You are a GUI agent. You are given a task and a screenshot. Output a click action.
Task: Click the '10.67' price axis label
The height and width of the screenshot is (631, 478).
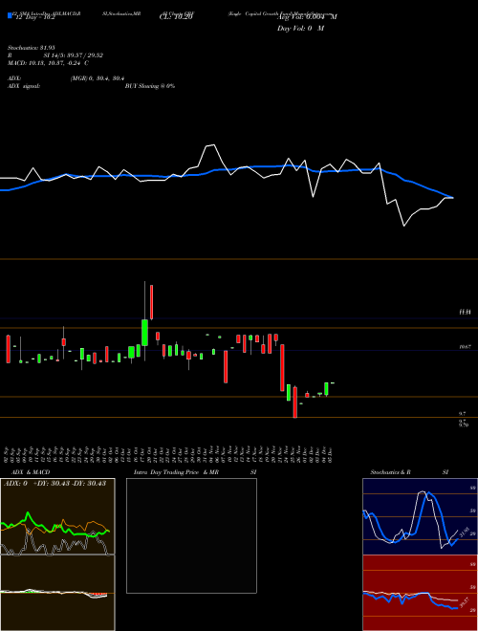pos(466,346)
